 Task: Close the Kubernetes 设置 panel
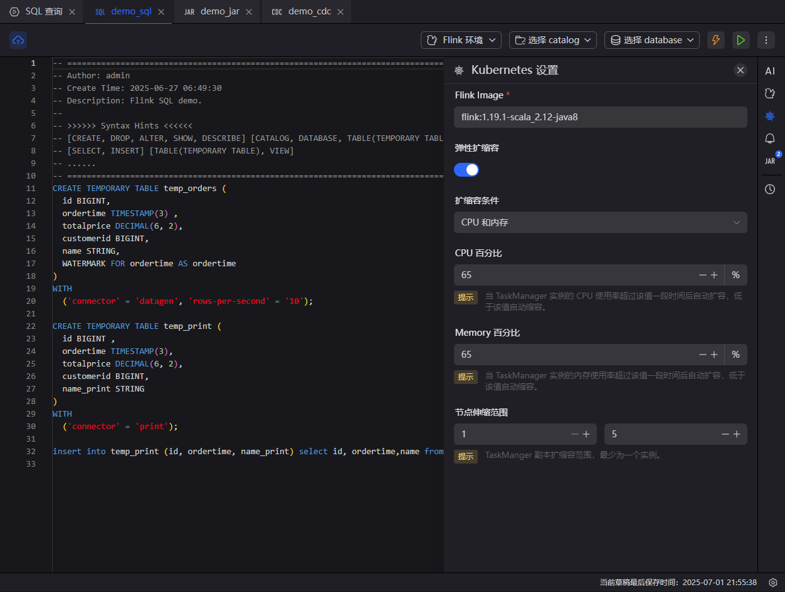740,70
